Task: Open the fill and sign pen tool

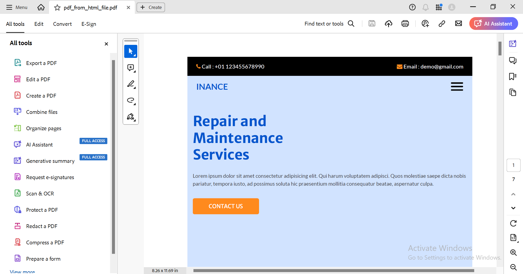Action: click(131, 117)
